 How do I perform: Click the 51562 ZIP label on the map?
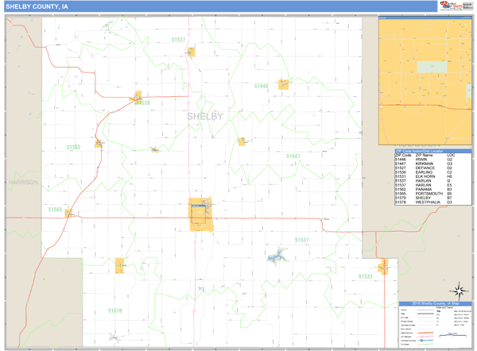(x=74, y=148)
